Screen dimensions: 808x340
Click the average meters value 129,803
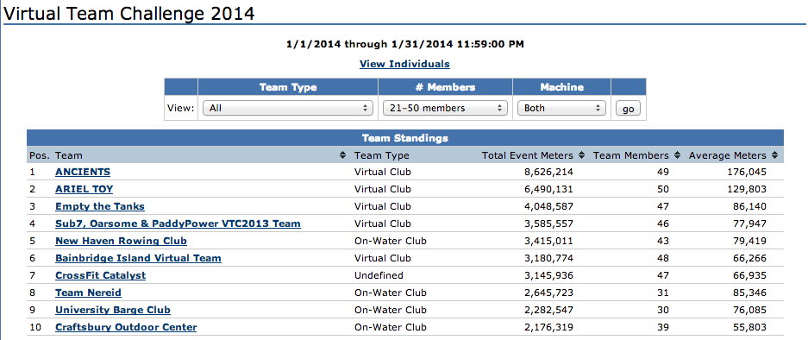tap(747, 189)
